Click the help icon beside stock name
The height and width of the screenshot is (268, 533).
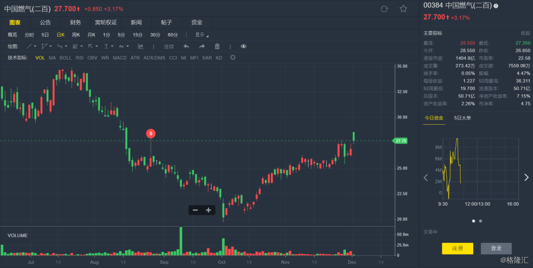click(x=496, y=6)
